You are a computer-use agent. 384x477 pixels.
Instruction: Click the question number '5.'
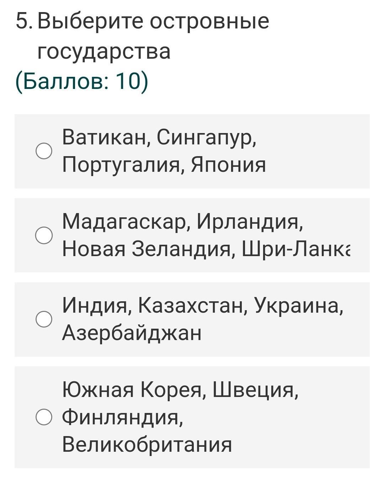25,22
